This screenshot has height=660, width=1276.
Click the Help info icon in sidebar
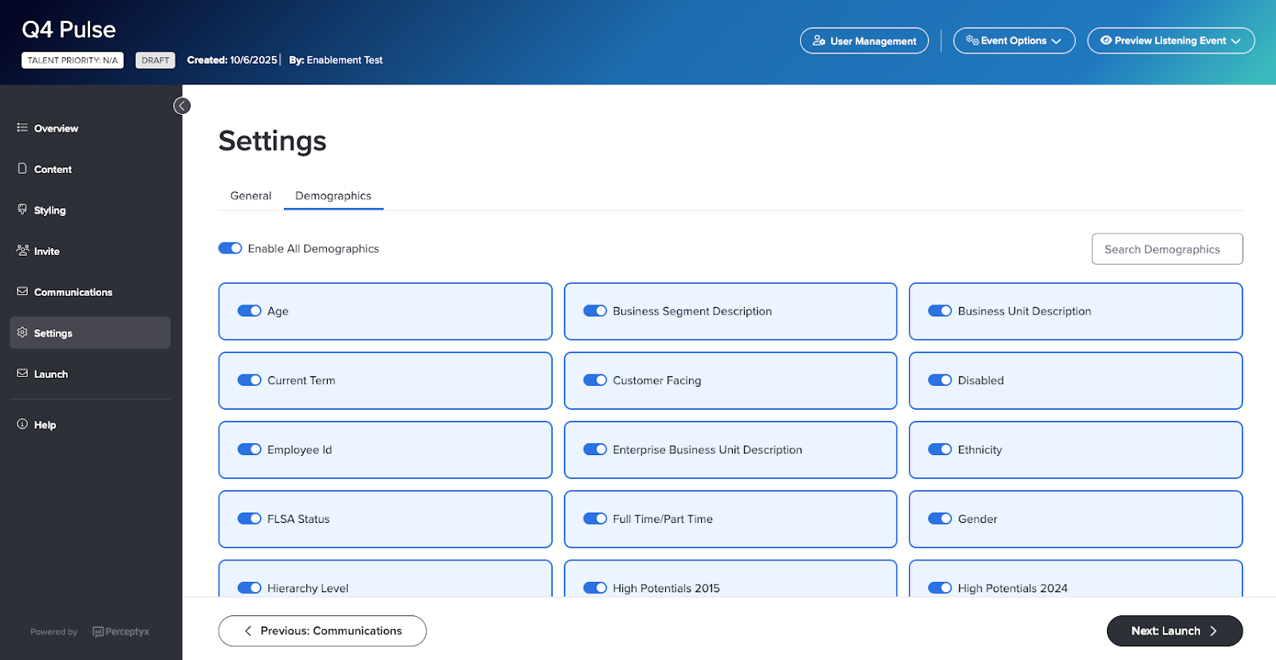22,424
